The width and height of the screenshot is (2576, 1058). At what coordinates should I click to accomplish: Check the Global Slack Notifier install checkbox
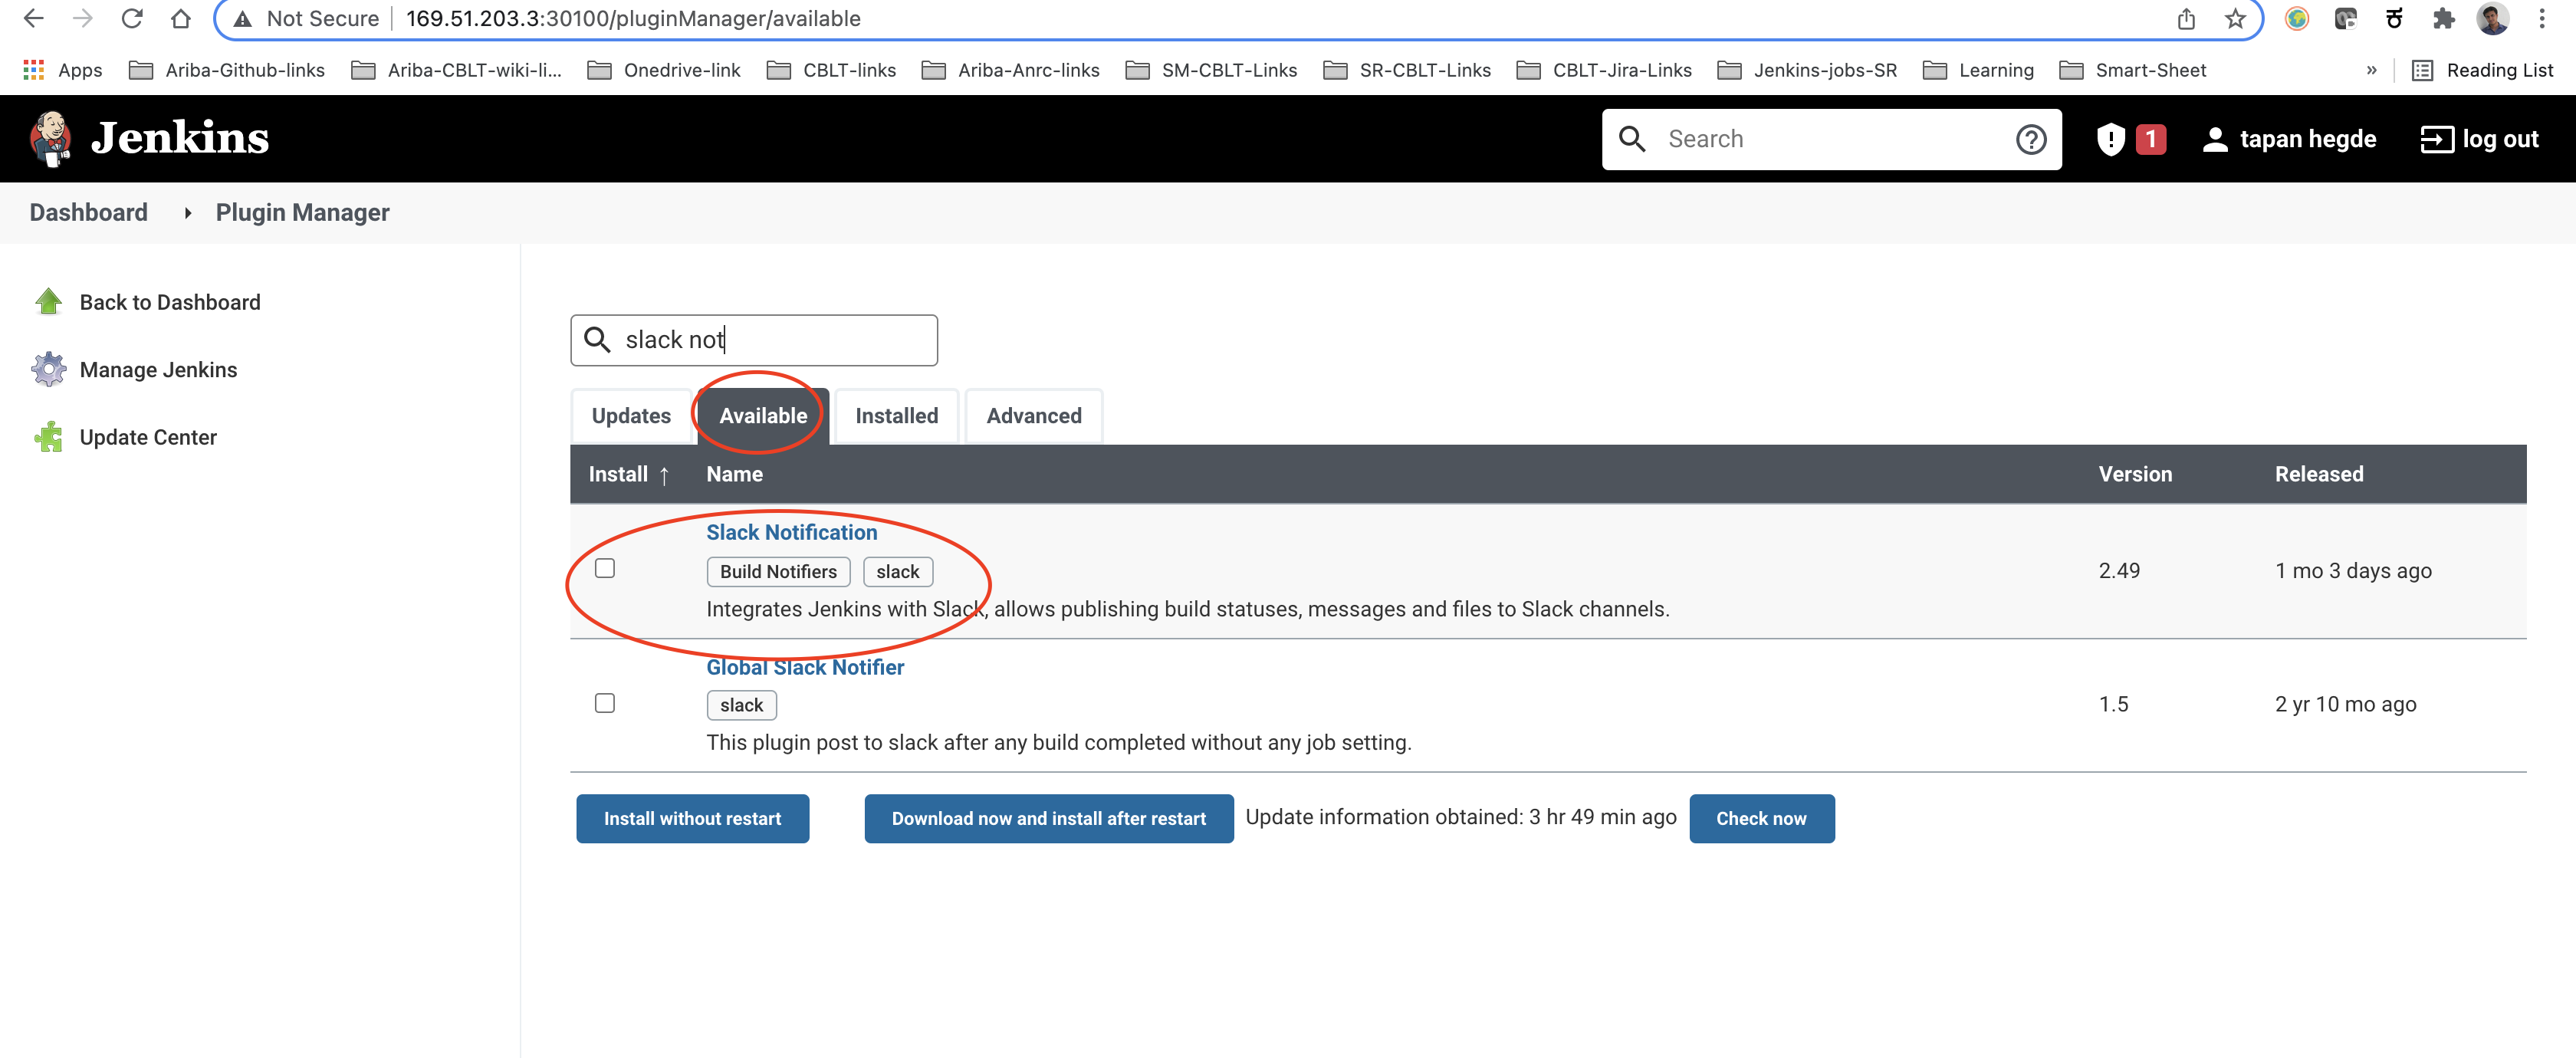click(x=605, y=703)
